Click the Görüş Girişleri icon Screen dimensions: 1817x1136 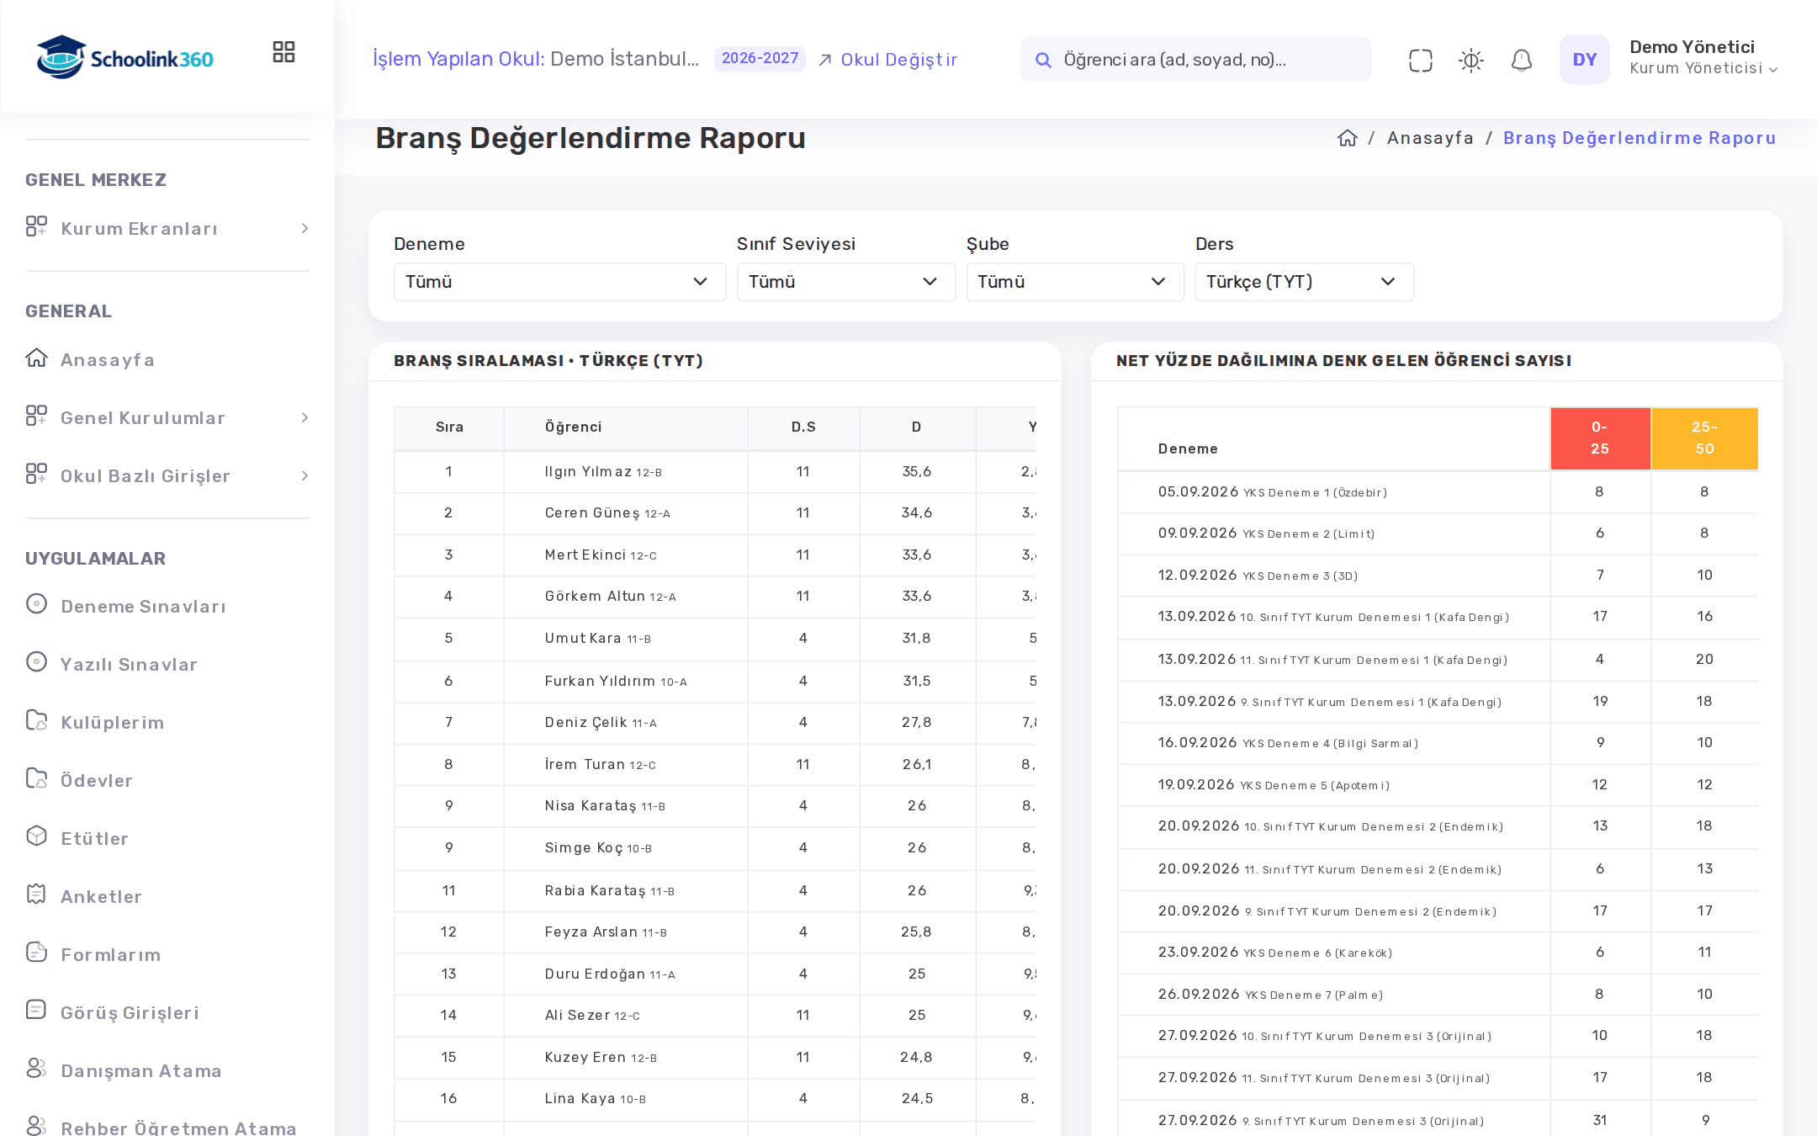(36, 1010)
